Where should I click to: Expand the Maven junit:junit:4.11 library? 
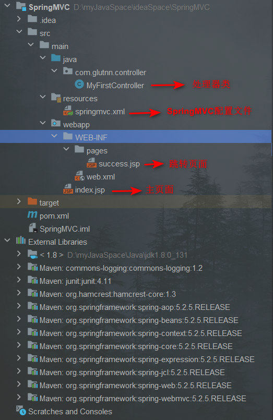(19, 280)
